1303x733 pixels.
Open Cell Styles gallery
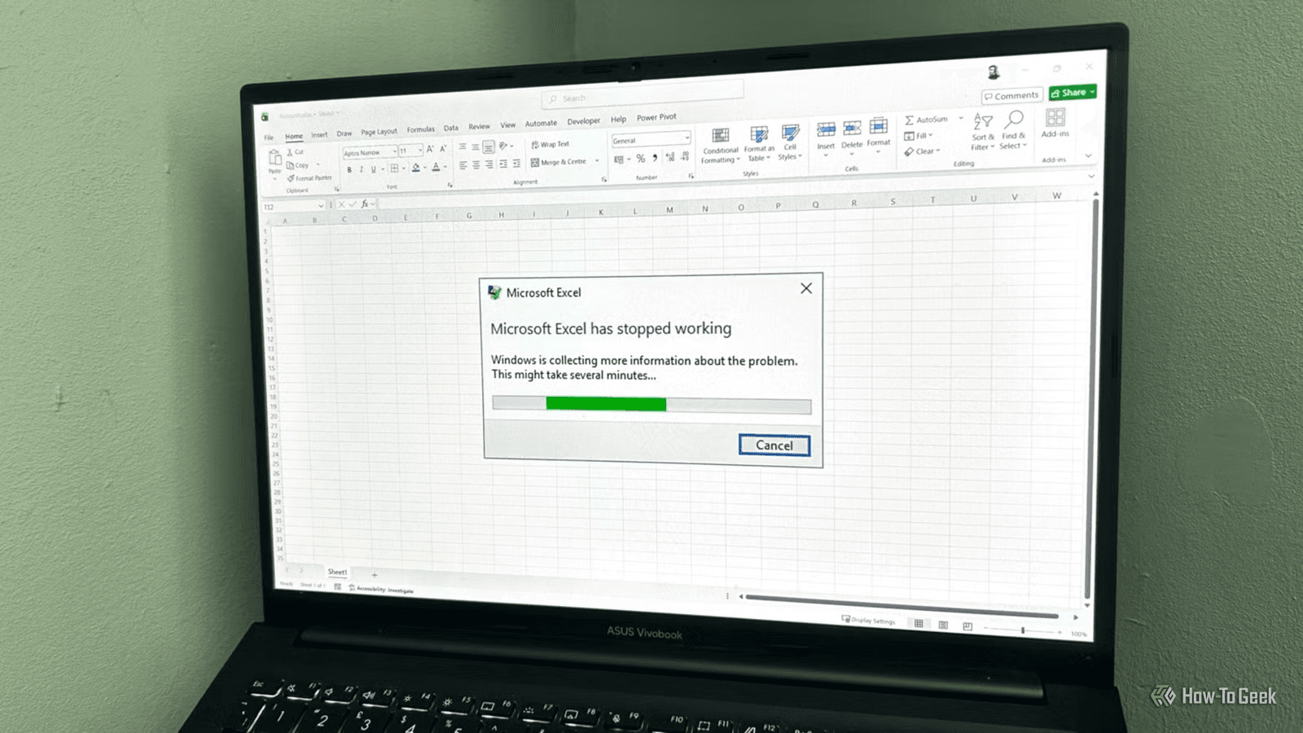click(x=790, y=142)
